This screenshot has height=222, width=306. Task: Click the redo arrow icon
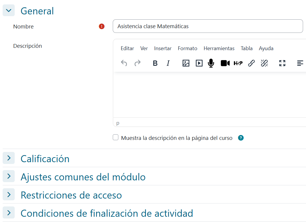click(x=138, y=63)
